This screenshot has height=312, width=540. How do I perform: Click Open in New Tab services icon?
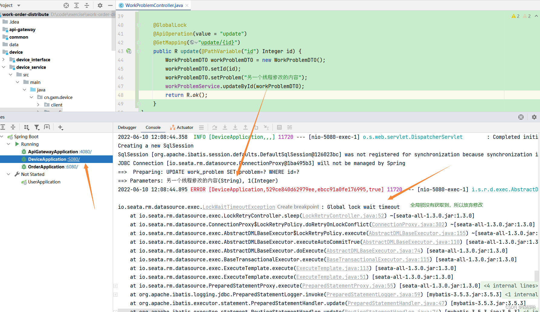[47, 127]
